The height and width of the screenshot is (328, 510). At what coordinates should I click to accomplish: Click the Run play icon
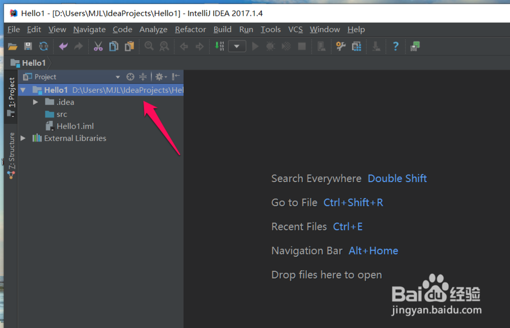click(256, 46)
